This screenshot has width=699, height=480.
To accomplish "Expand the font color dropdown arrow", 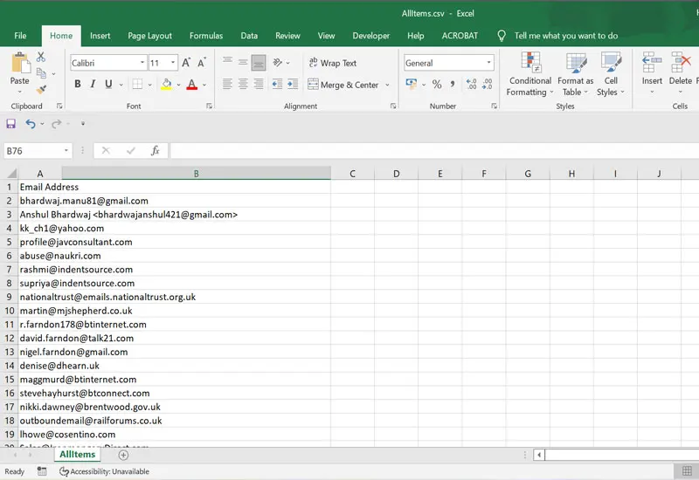I will 204,85.
